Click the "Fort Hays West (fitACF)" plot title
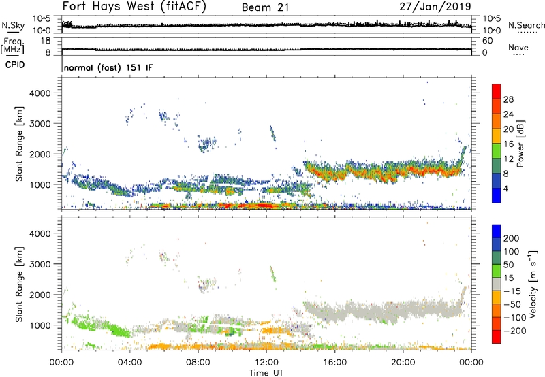The height and width of the screenshot is (377, 545). (x=134, y=7)
